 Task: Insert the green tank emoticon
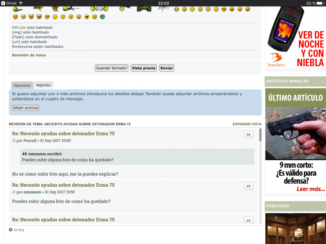tap(144, 8)
